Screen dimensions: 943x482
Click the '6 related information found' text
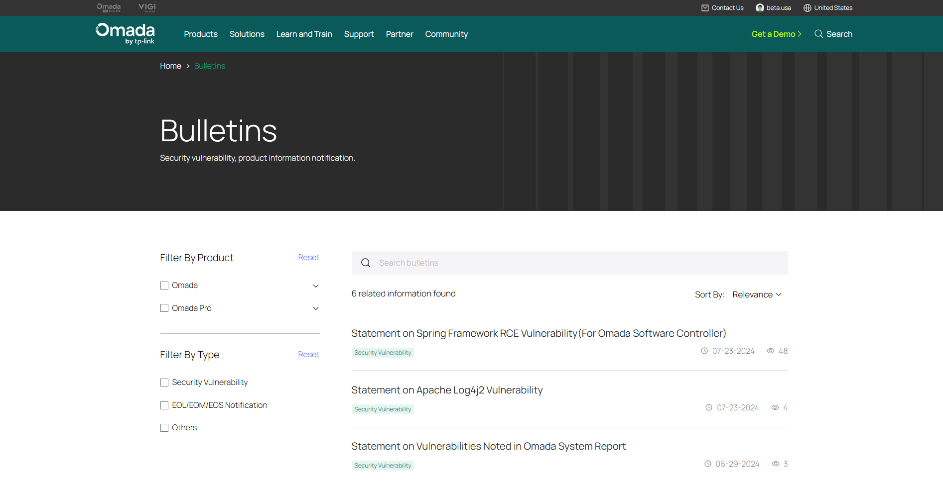(x=404, y=293)
